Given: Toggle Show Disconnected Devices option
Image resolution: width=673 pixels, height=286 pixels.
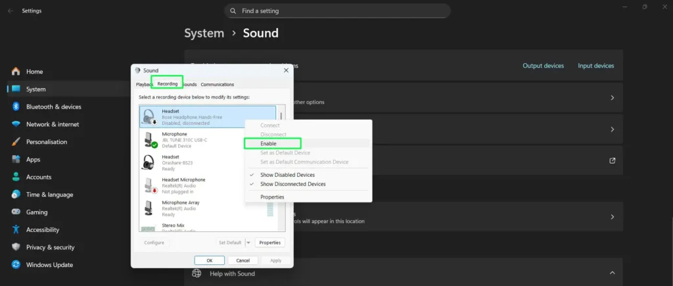Looking at the screenshot, I should coord(292,184).
